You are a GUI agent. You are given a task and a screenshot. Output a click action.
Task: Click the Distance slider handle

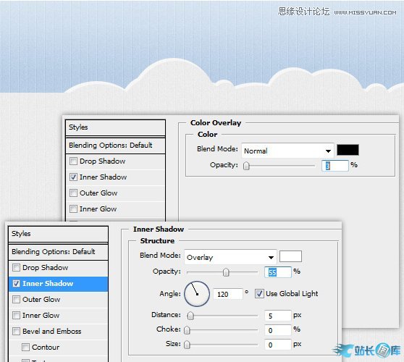click(x=190, y=316)
